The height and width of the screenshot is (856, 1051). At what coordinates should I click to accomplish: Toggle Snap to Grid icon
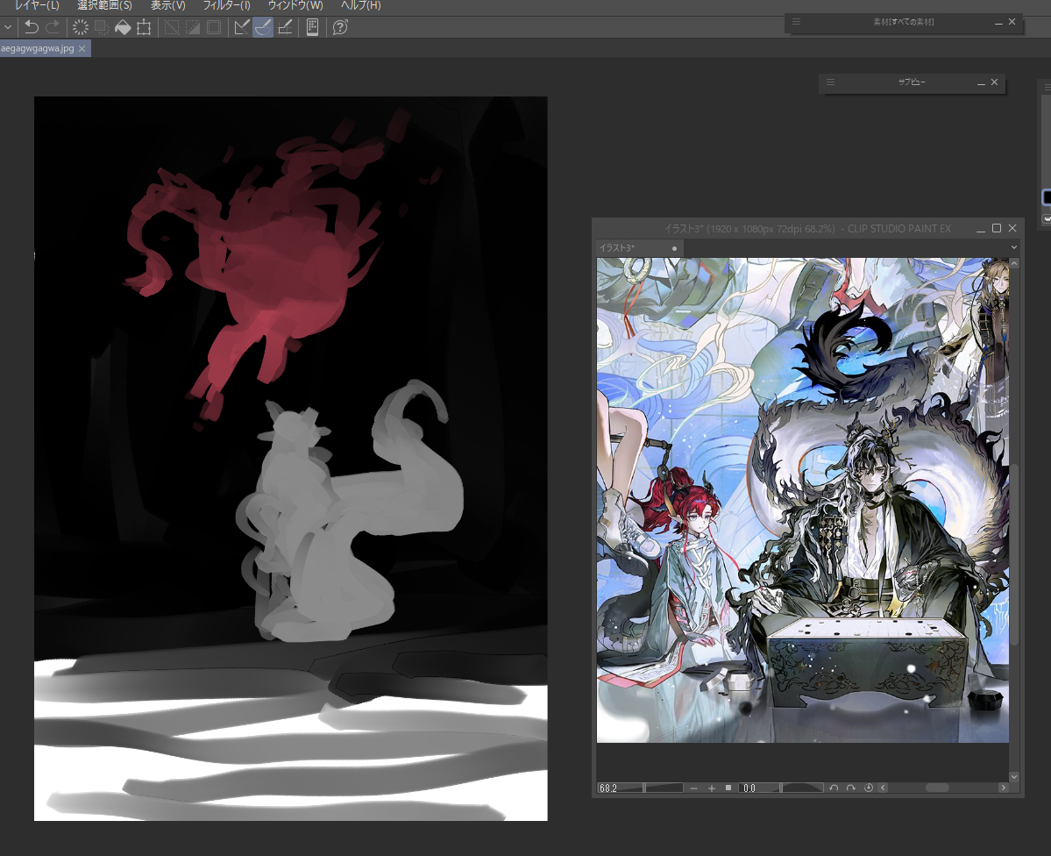coord(284,27)
